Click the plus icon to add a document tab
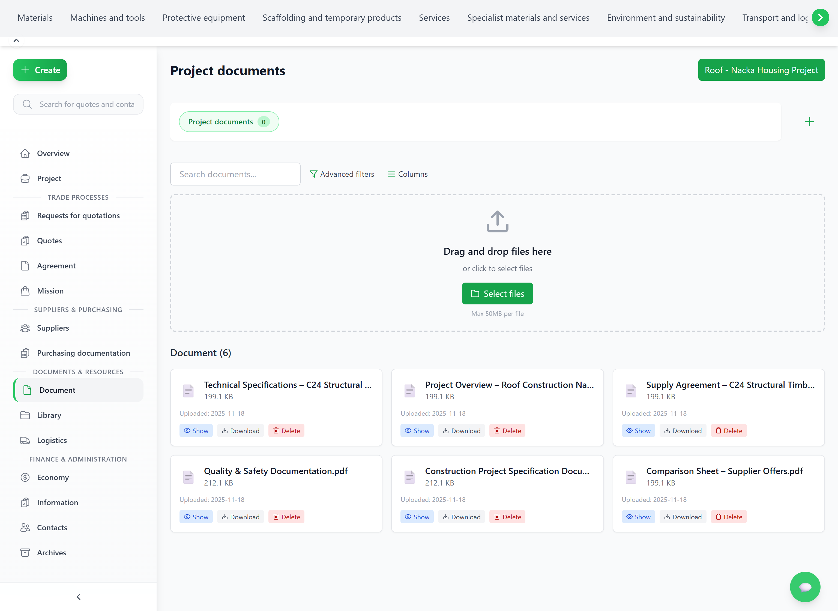 pos(809,122)
